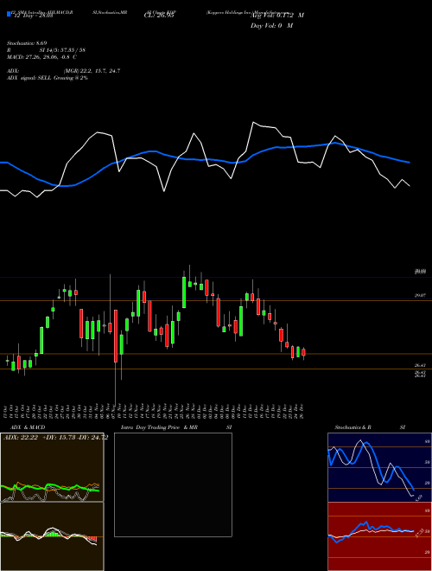This screenshot has height=571, width=432.
Task: Click the 'CL: 26.95' closing price text
Action: (x=159, y=16)
